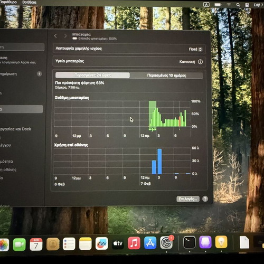Click the battery status icon in menu bar
The width and height of the screenshot is (264, 264).
(x=218, y=5)
